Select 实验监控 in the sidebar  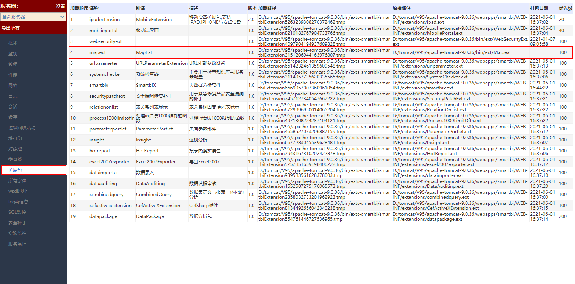17,233
